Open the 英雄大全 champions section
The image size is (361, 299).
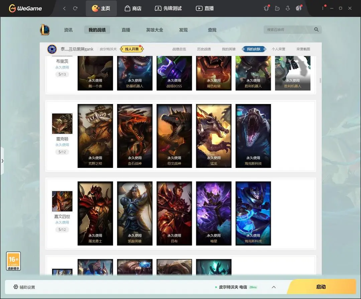154,30
